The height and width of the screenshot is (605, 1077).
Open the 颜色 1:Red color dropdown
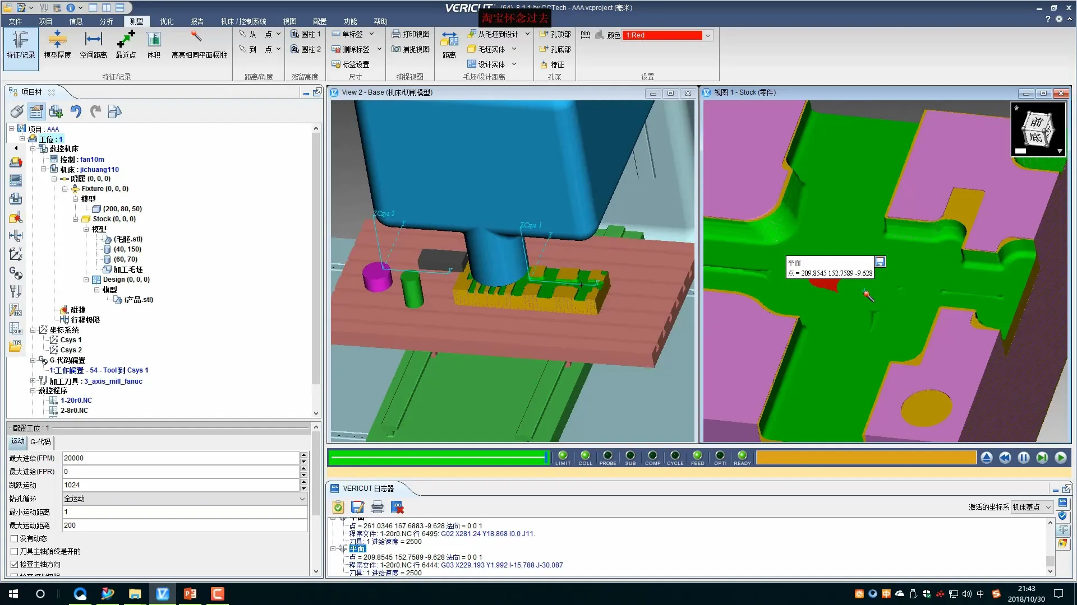click(708, 35)
